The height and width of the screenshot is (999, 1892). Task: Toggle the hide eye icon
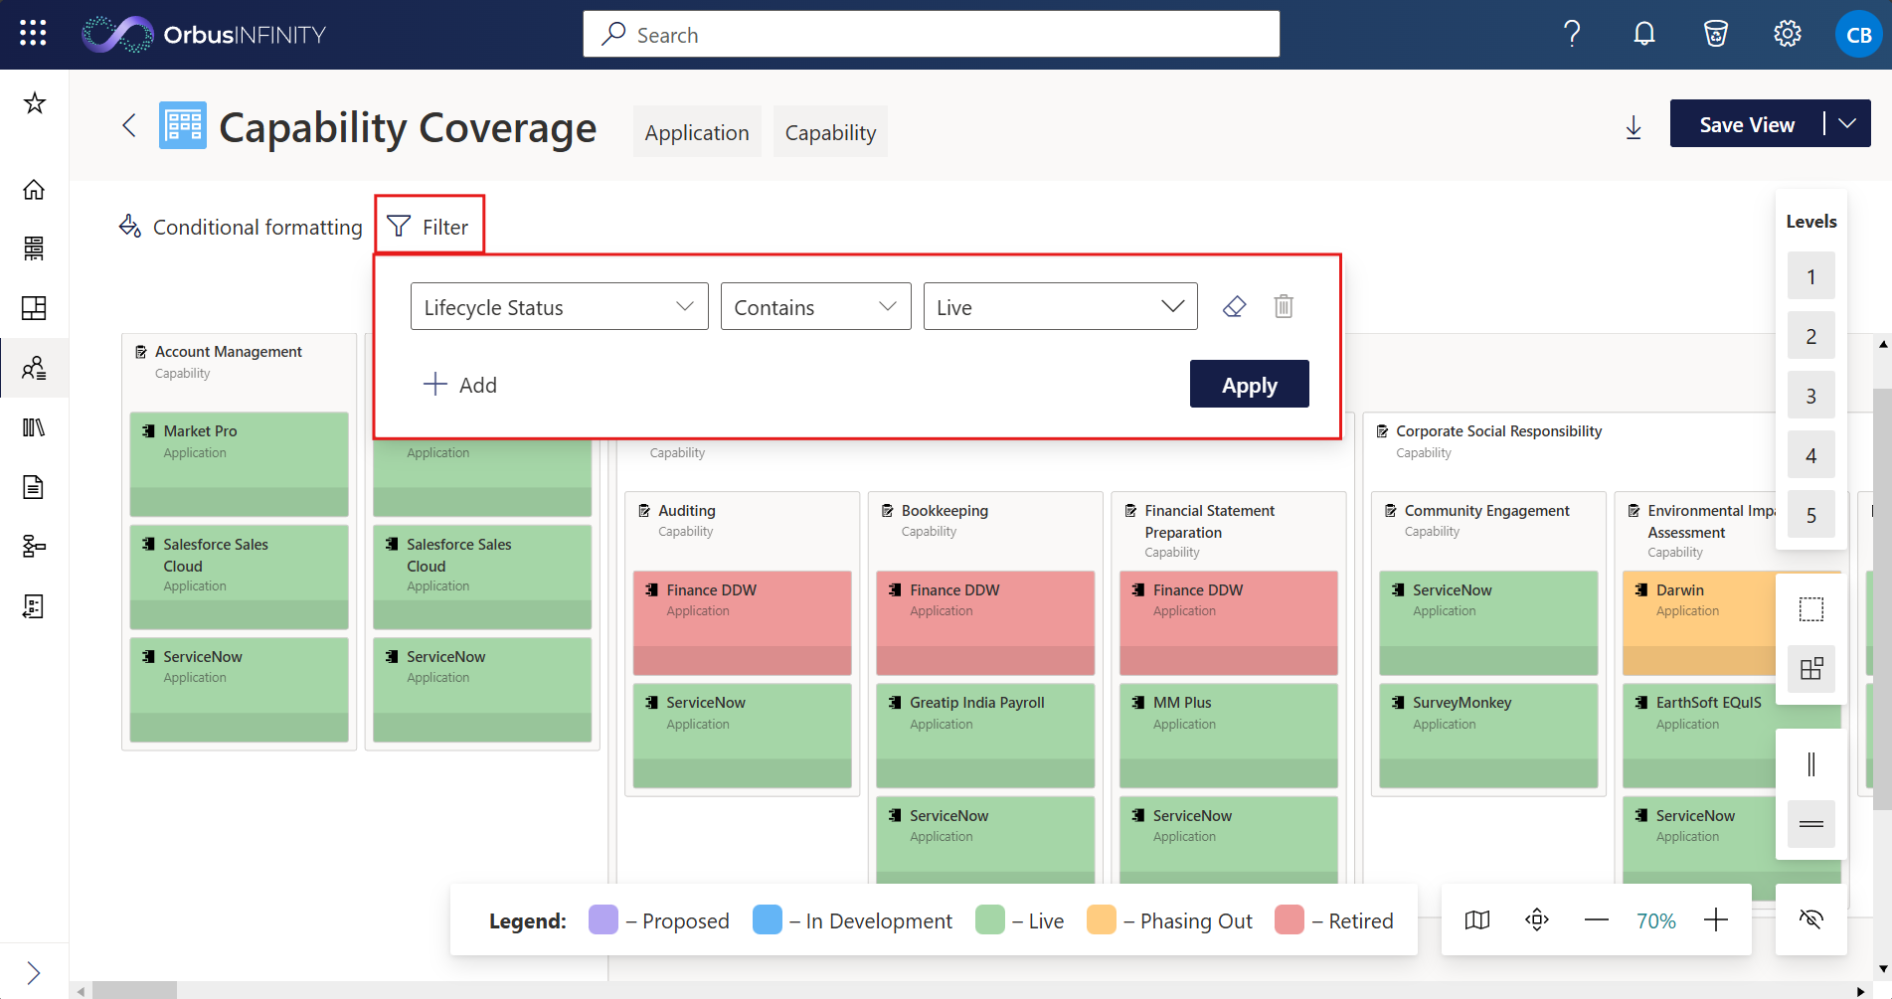[x=1811, y=918]
